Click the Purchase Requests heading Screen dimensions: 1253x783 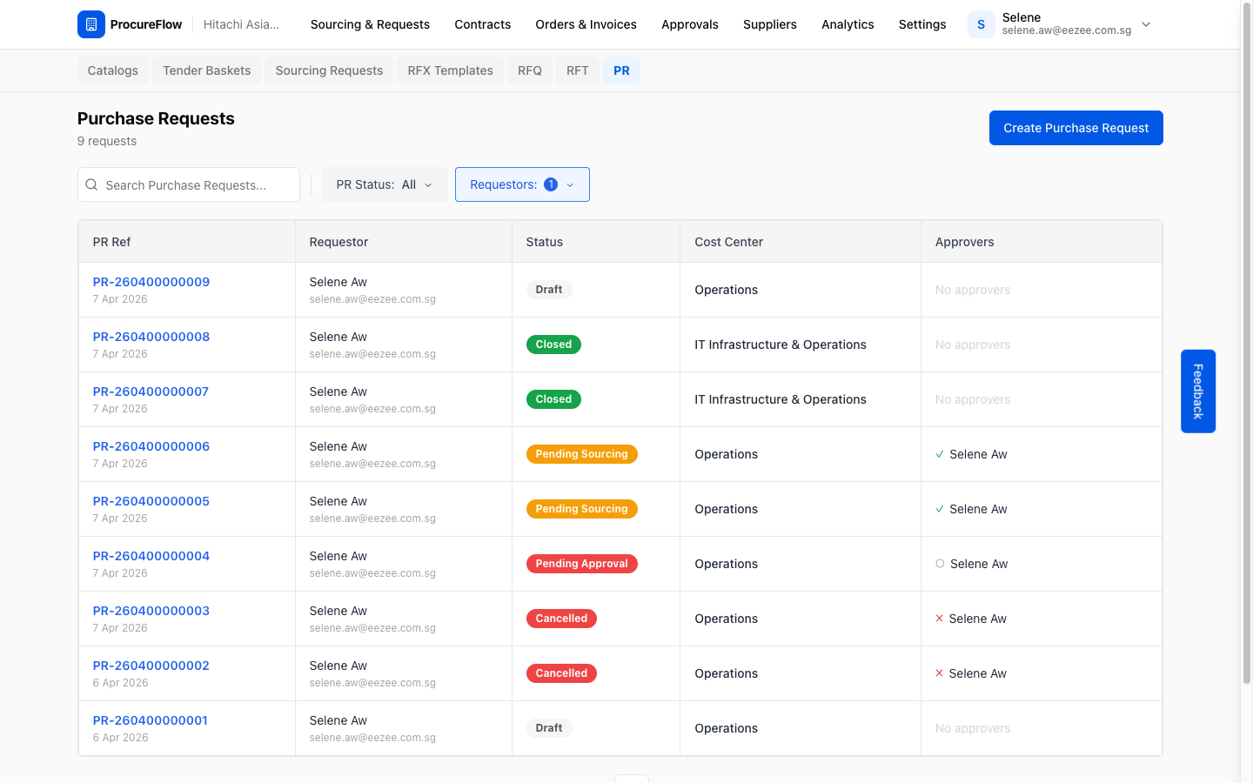pos(156,118)
